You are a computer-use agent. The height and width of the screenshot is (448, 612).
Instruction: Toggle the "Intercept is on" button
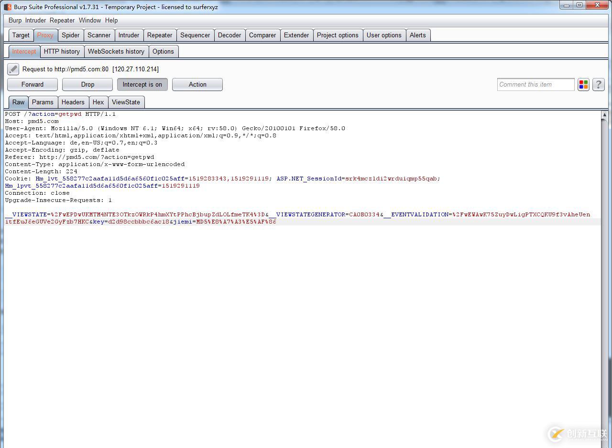(142, 85)
